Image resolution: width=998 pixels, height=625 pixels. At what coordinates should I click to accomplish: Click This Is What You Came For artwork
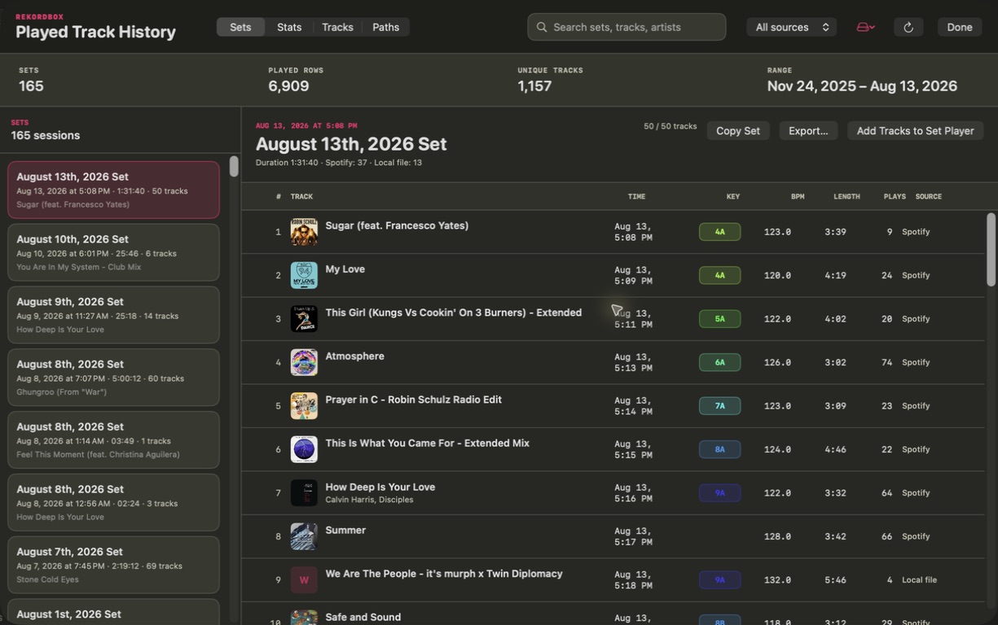[x=304, y=449]
